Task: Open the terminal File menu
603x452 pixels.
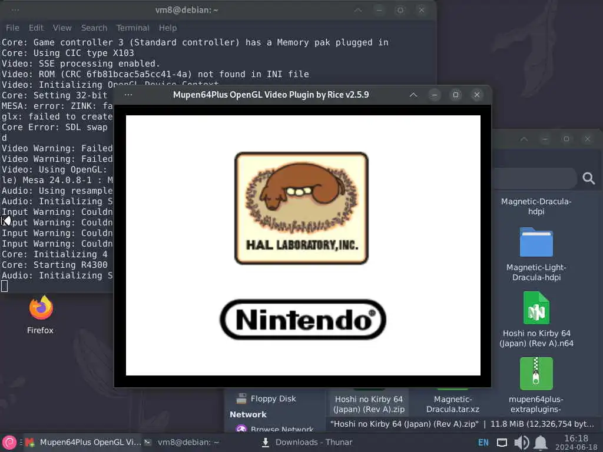Action: (12, 28)
